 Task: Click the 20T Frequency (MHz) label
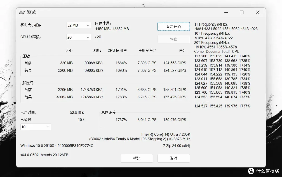212,43
